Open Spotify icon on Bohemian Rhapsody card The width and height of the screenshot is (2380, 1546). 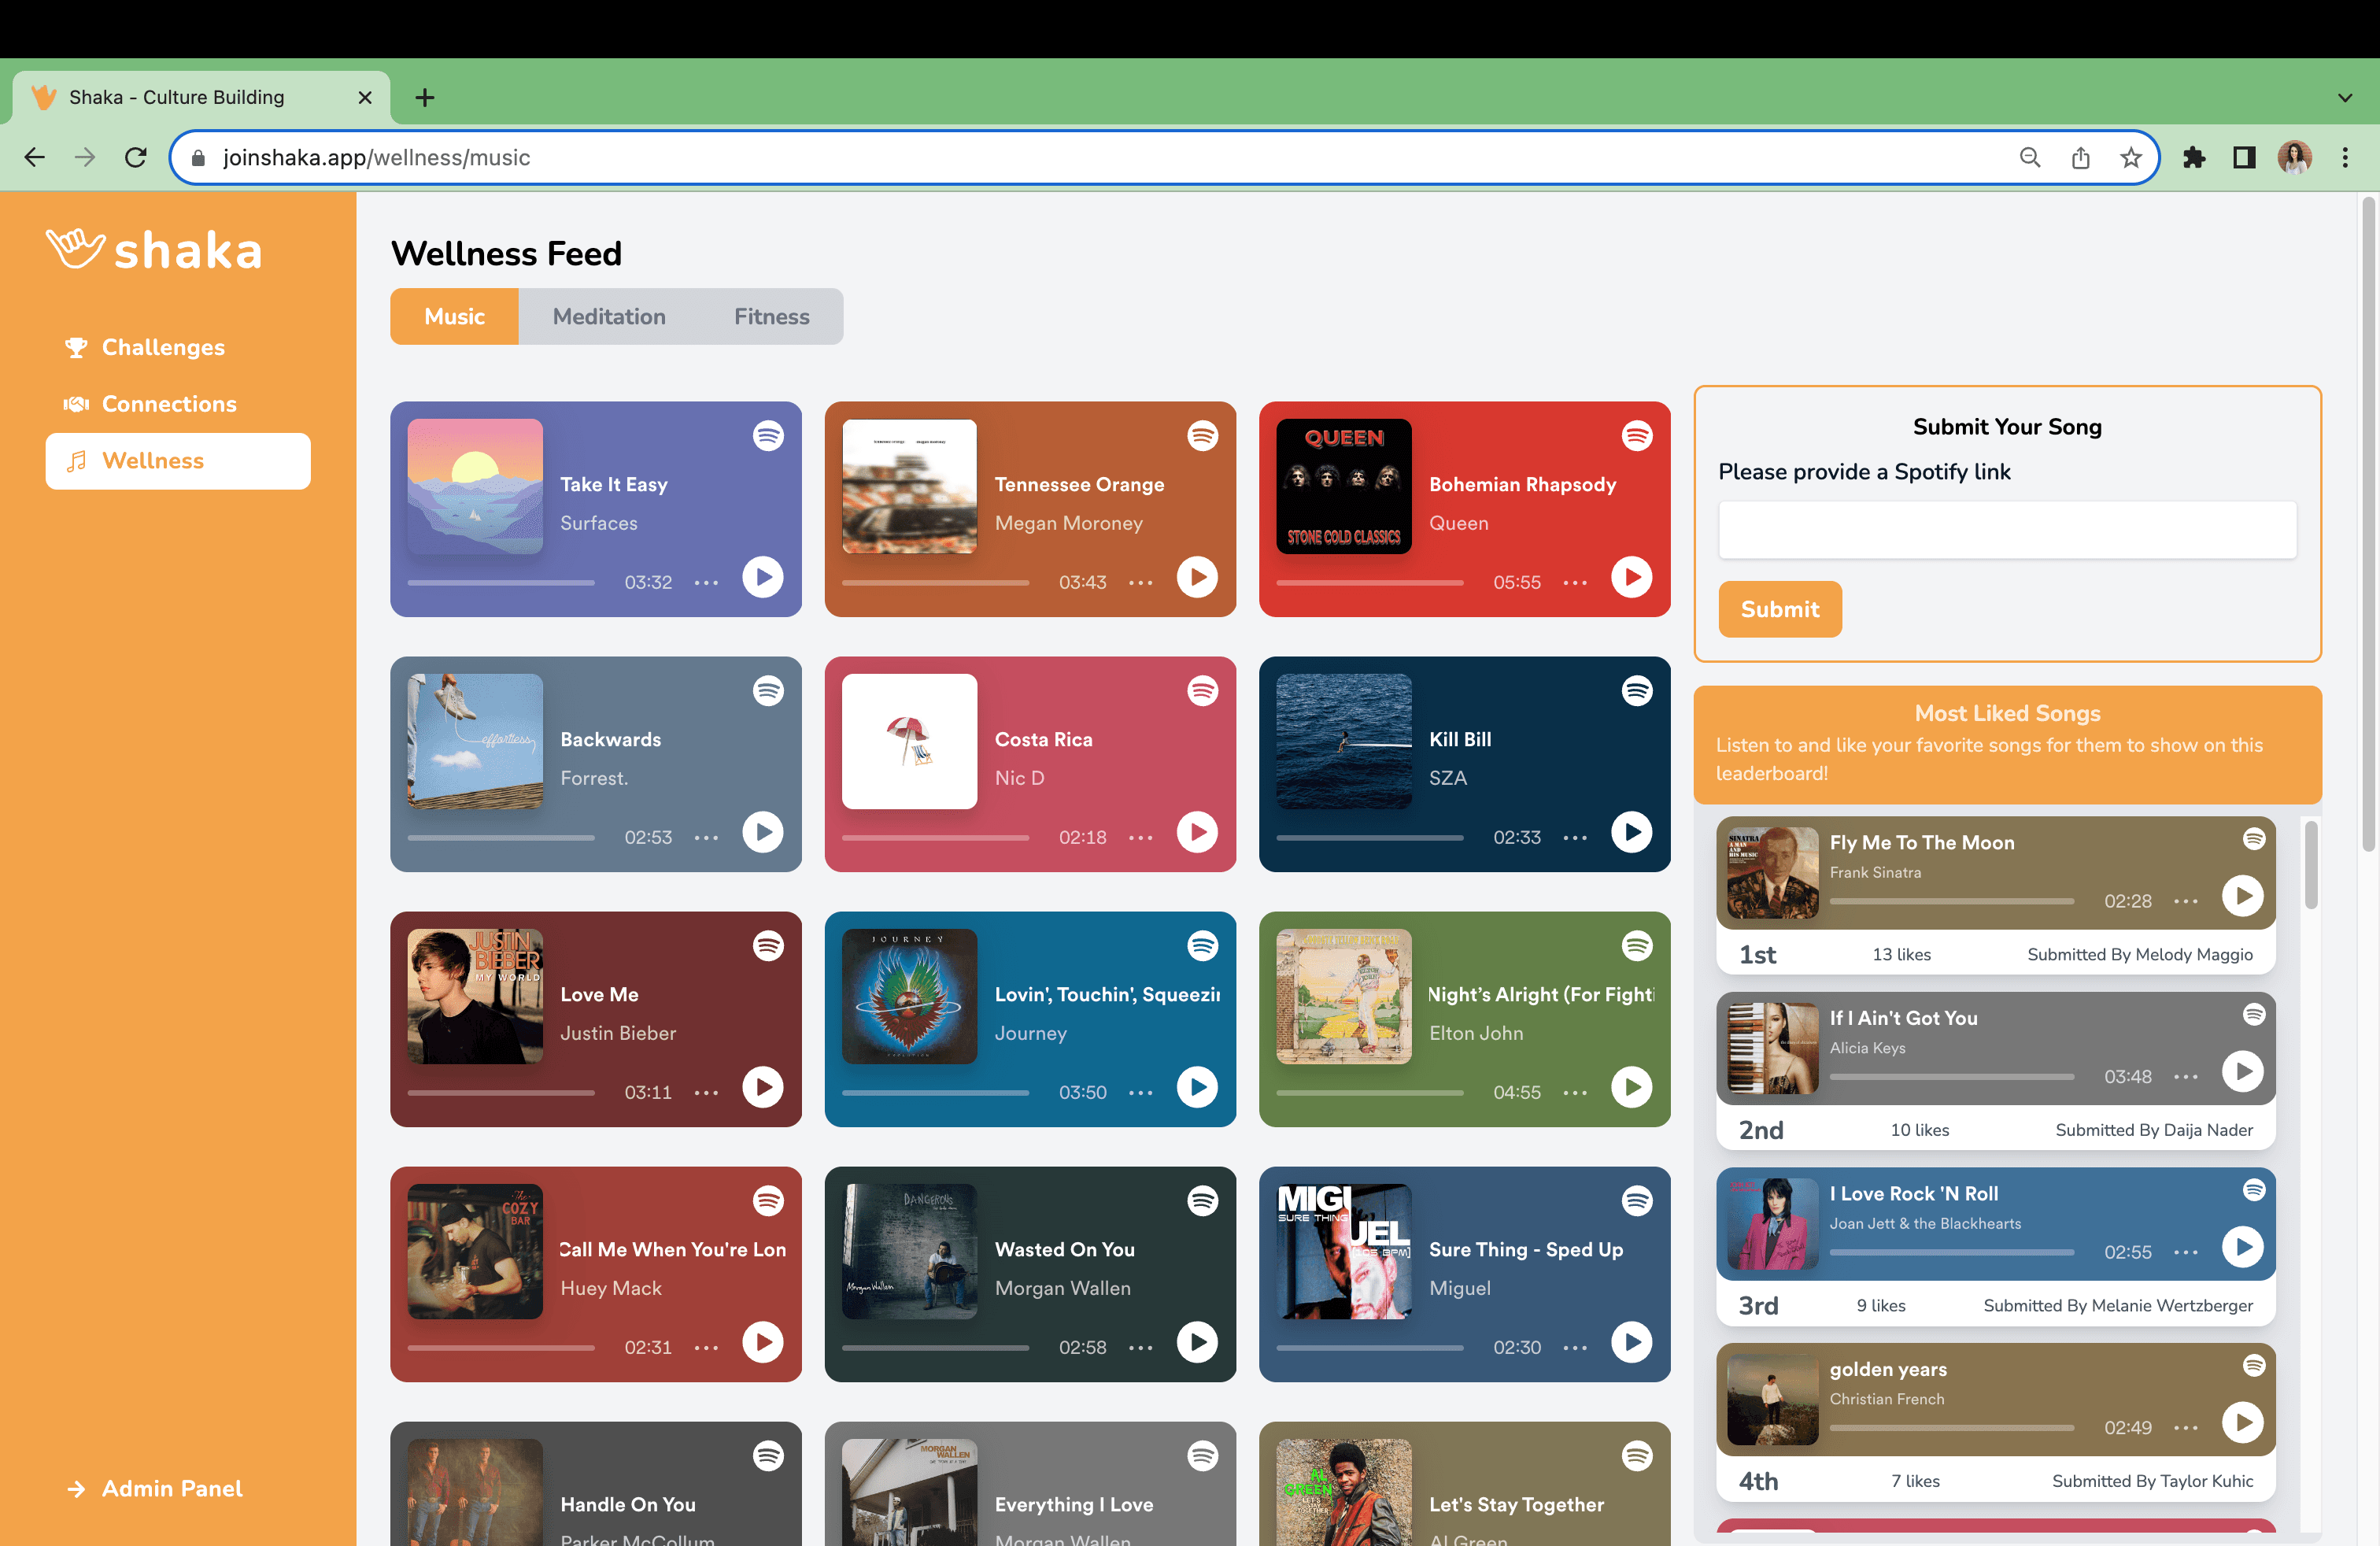pos(1636,436)
